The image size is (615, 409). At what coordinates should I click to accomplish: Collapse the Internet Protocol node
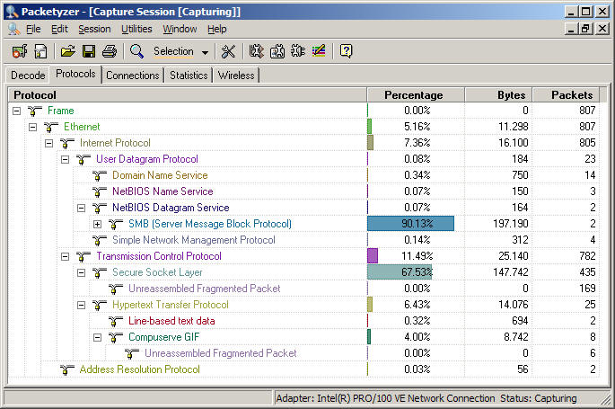[x=49, y=143]
